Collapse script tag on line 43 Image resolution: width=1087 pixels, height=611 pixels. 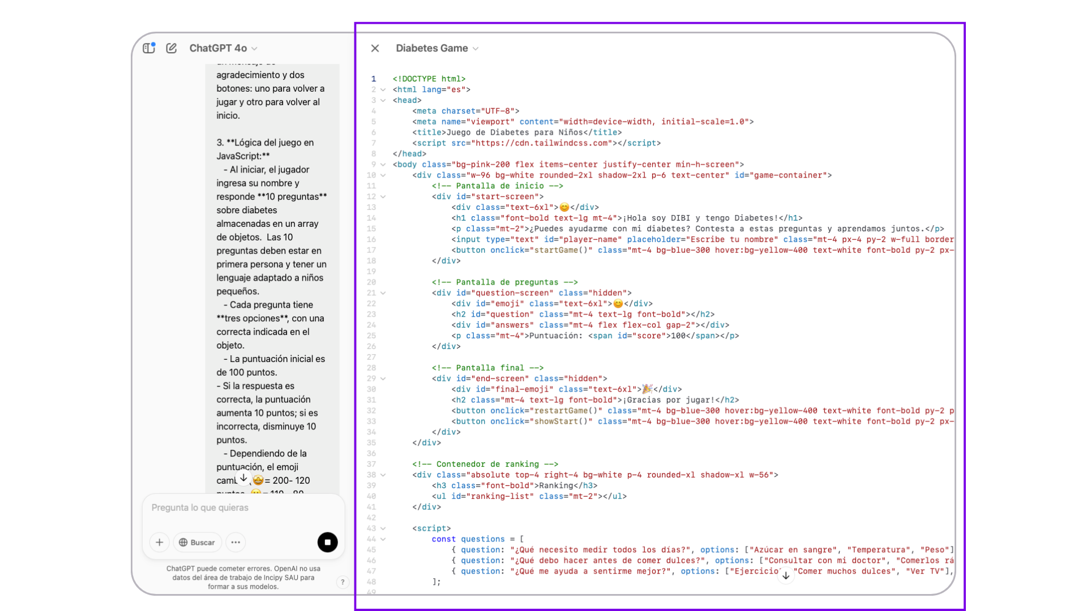point(383,528)
